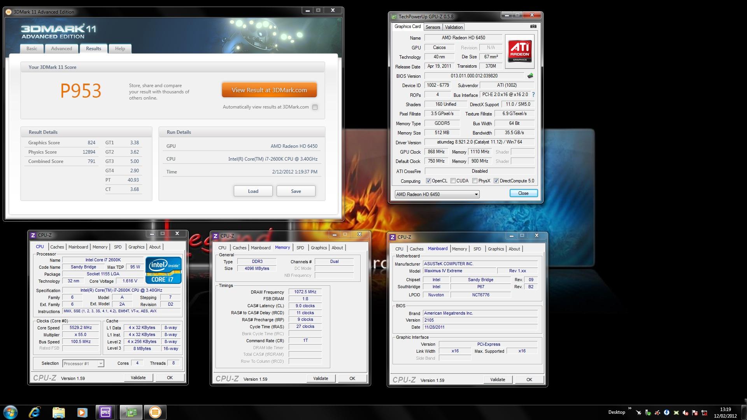Switch to GPU-Z taskbar button

point(131,412)
